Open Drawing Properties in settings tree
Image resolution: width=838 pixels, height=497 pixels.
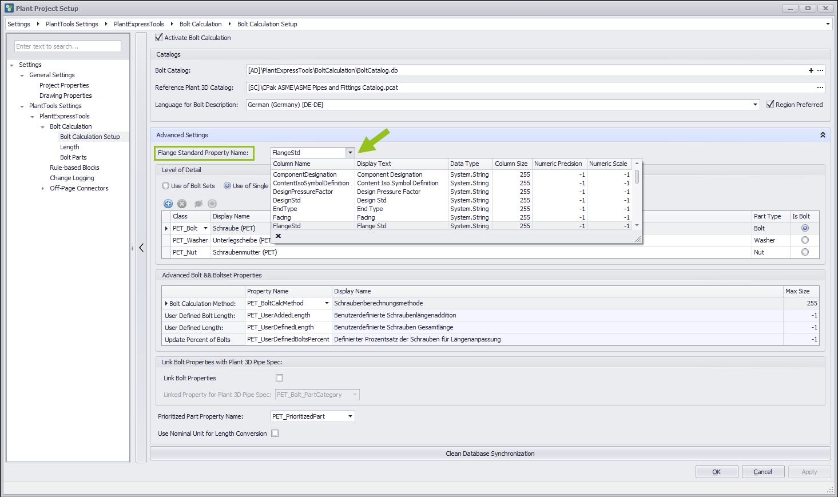66,96
